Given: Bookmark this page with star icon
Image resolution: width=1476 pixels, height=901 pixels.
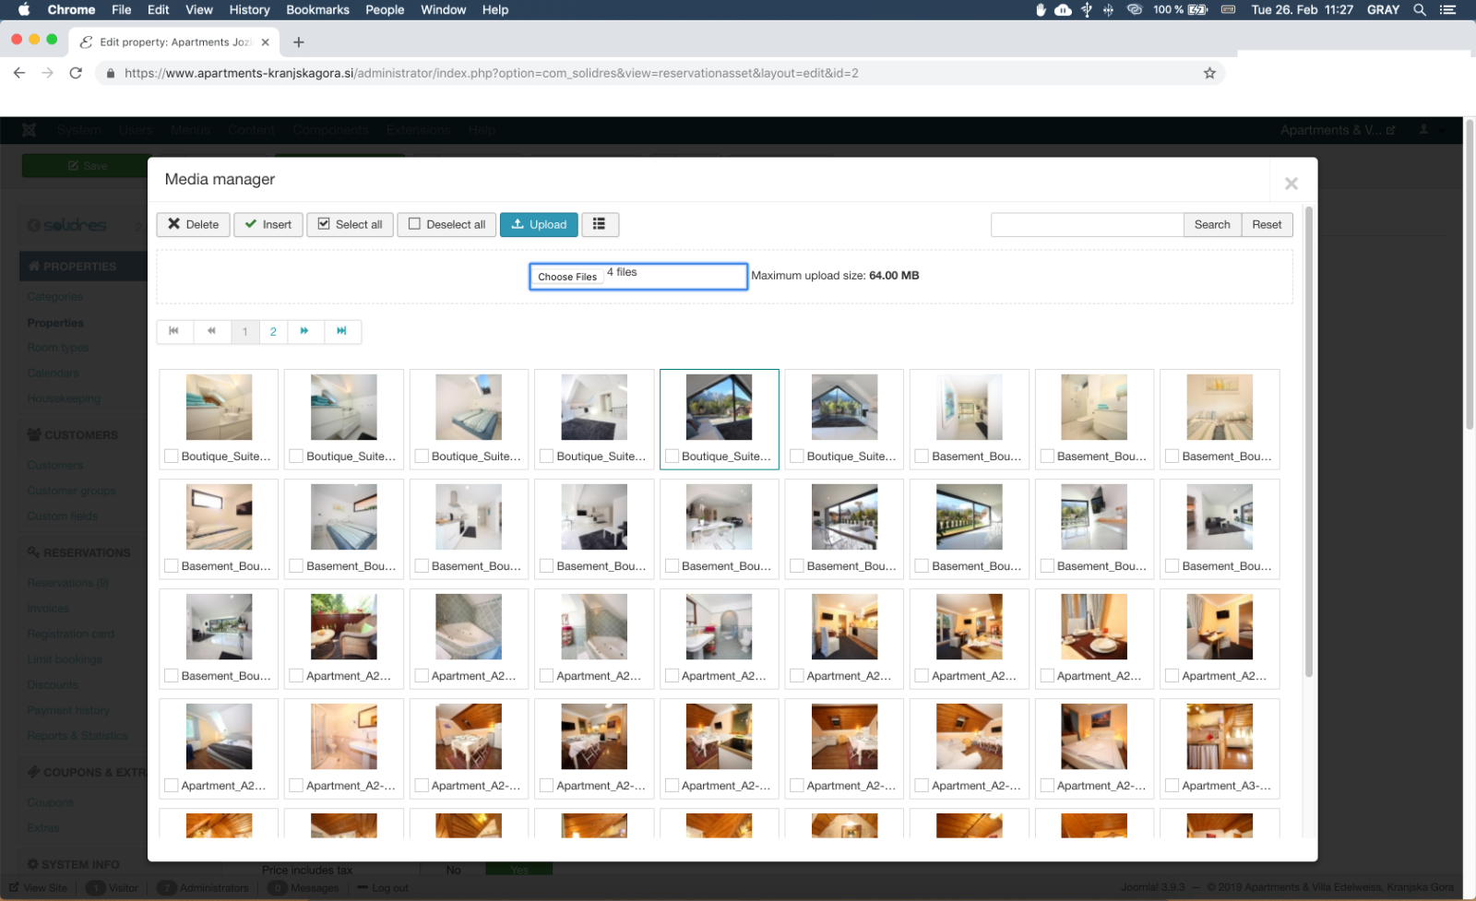Looking at the screenshot, I should click(1209, 73).
